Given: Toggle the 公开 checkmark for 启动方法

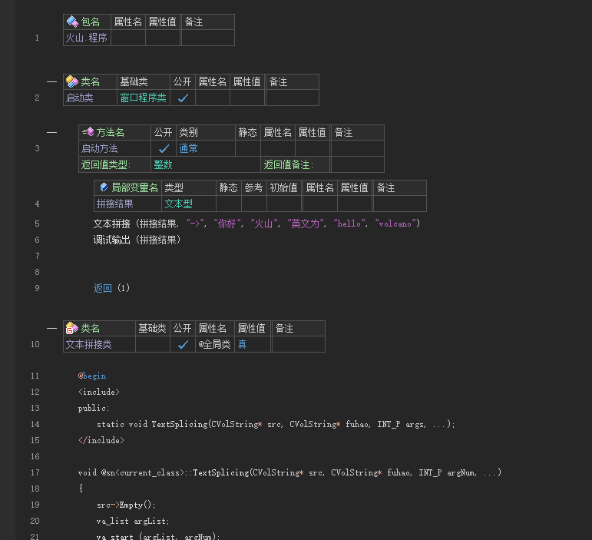Looking at the screenshot, I should 164,149.
